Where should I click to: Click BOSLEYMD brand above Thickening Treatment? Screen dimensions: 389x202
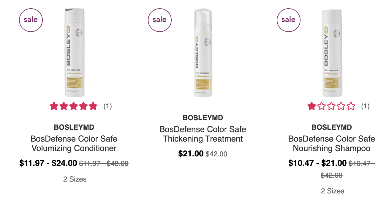point(203,118)
